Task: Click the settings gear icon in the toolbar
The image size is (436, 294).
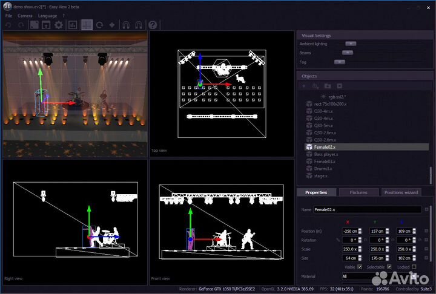Action: (59, 25)
